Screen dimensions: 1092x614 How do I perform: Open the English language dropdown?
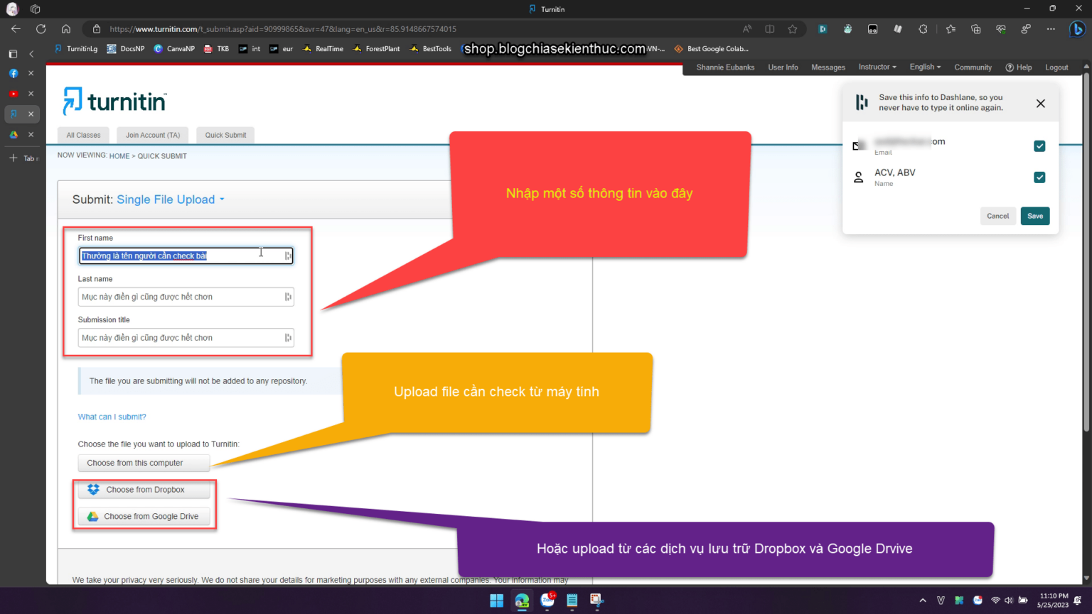(x=925, y=67)
